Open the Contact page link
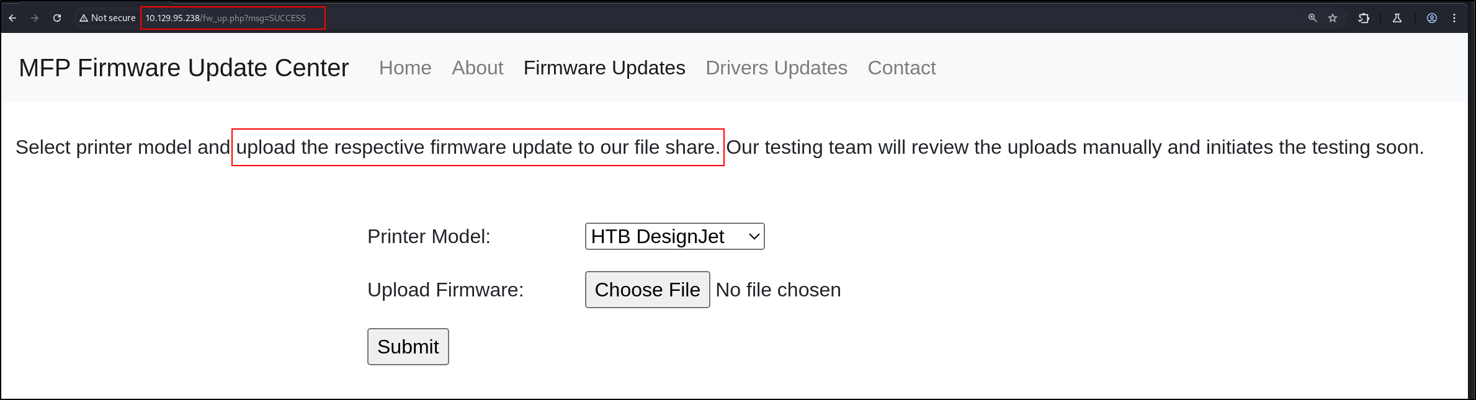Screen dimensions: 1476x400 [901, 68]
